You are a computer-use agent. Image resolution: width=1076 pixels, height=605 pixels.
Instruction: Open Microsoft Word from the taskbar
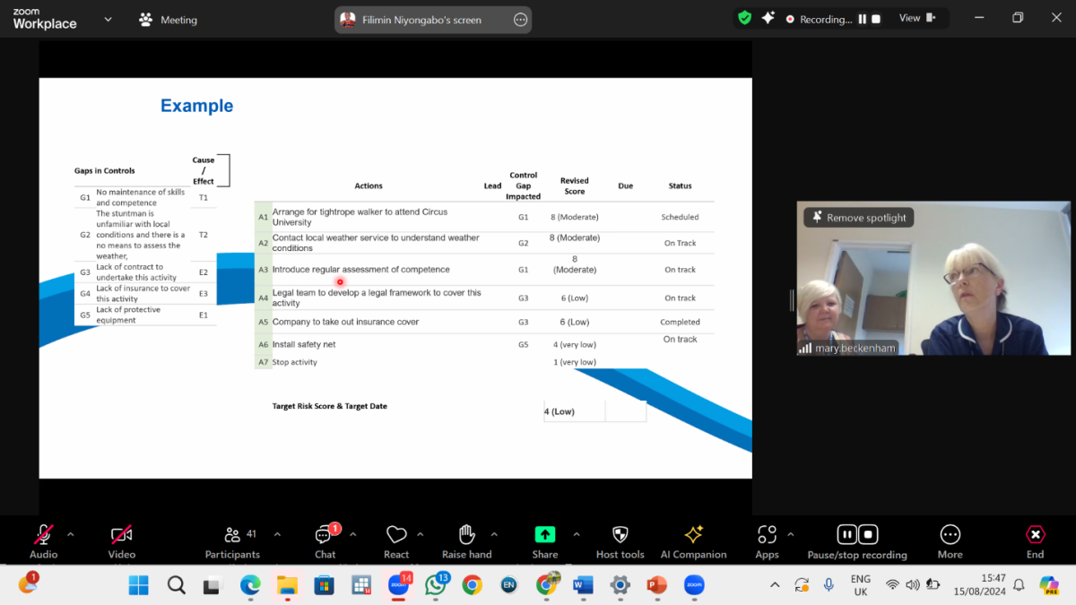583,585
